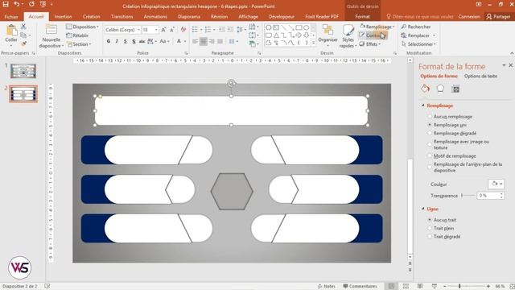515x290 pixels.
Task: Open the Fichier tab
Action: [11, 16]
